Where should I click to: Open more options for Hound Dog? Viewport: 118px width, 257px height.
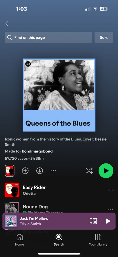point(111,209)
